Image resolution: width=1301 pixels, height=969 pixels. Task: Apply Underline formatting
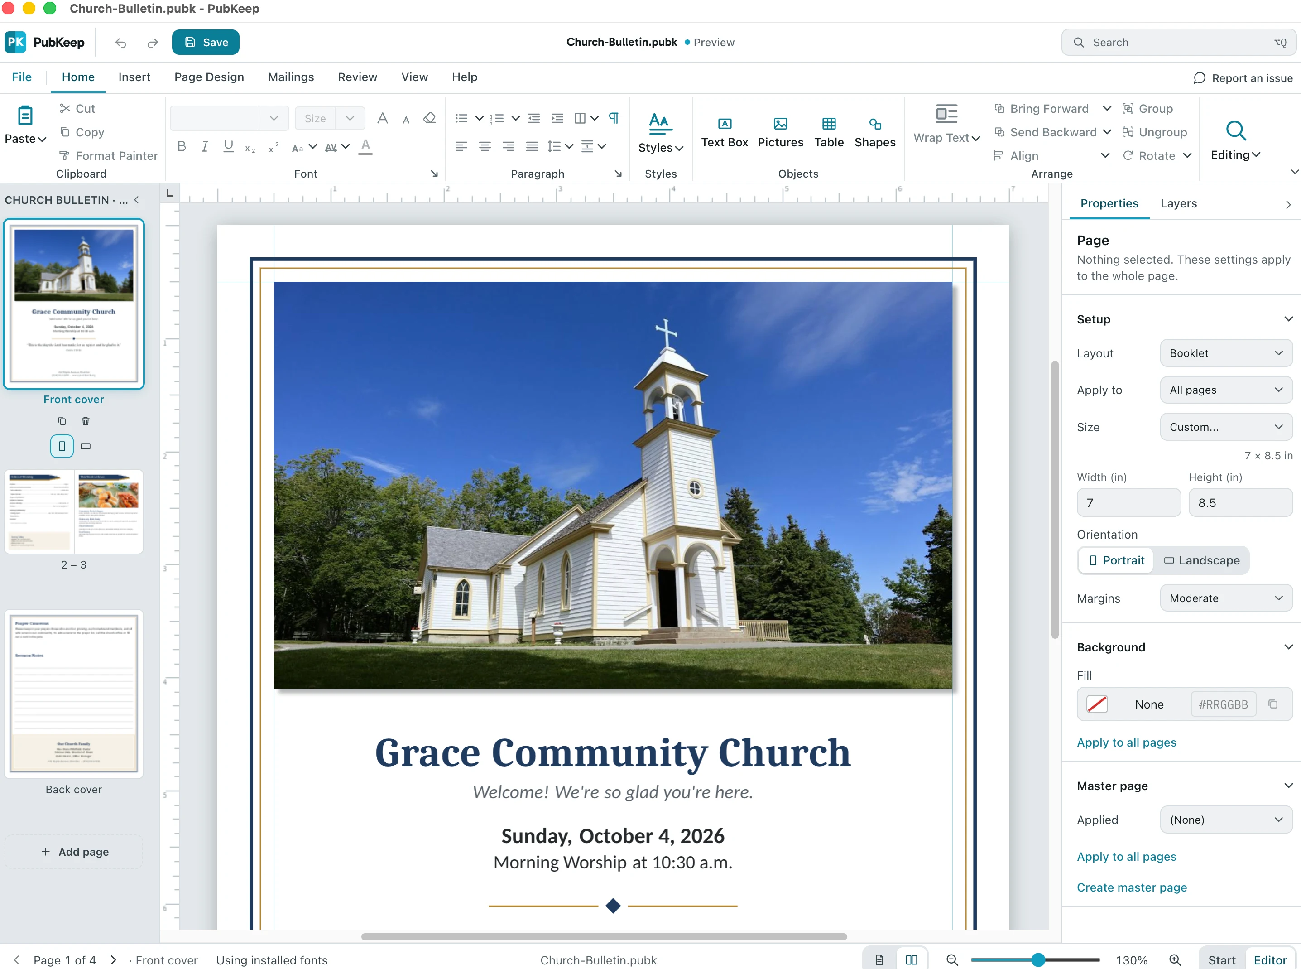[229, 146]
